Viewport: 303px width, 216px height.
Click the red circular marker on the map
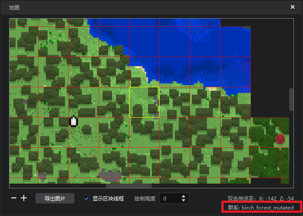[x=280, y=139]
